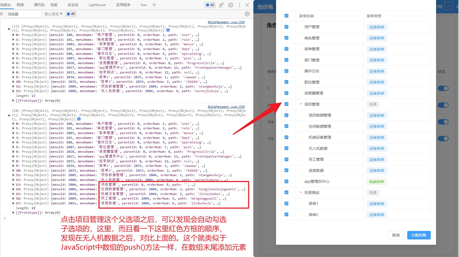Open the 默认级别 log level dropdown
The image size is (459, 257).
coord(53,14)
